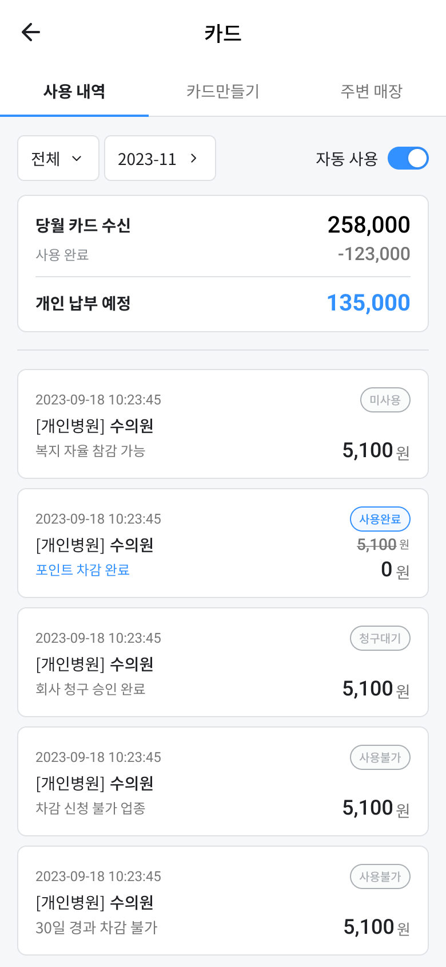Tap the back arrow icon
Screen dimensions: 446x967
coord(31,32)
